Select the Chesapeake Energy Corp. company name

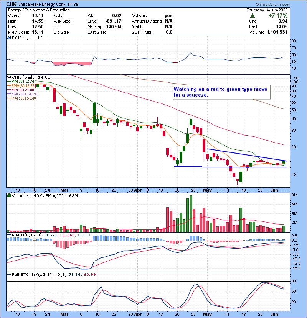pos(42,4)
